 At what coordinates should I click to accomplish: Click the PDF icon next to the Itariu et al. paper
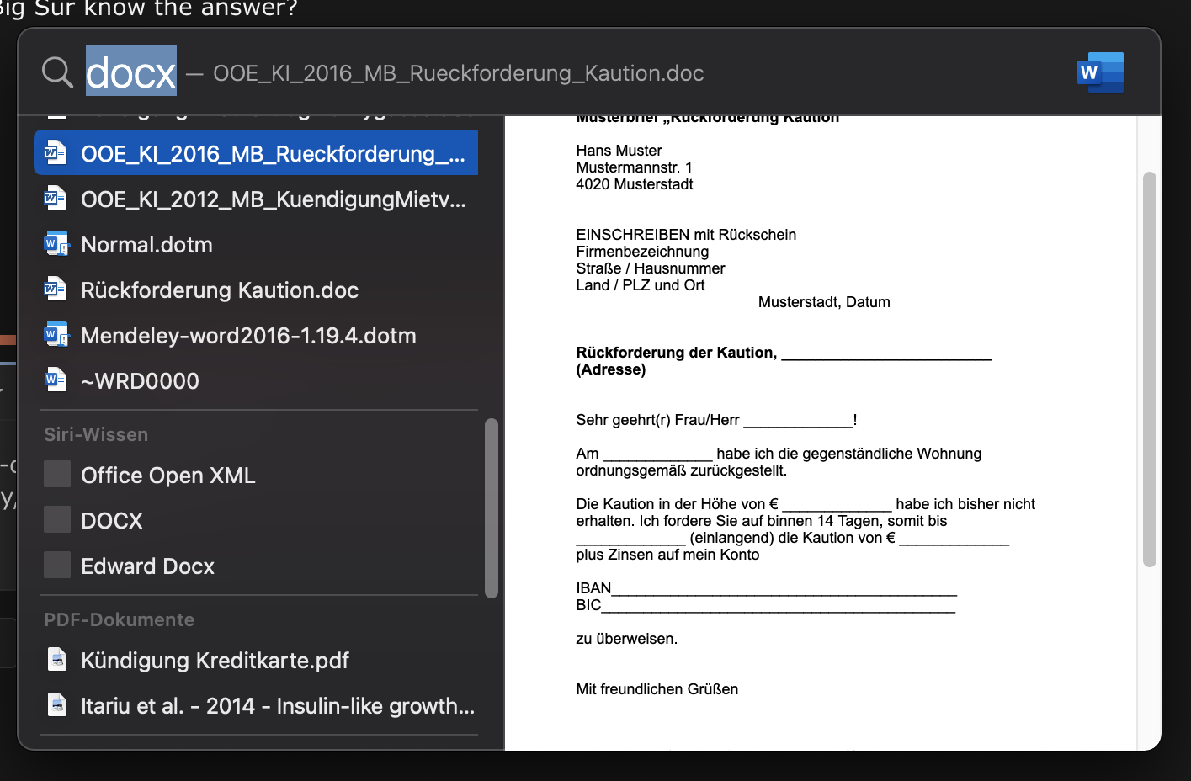point(56,704)
